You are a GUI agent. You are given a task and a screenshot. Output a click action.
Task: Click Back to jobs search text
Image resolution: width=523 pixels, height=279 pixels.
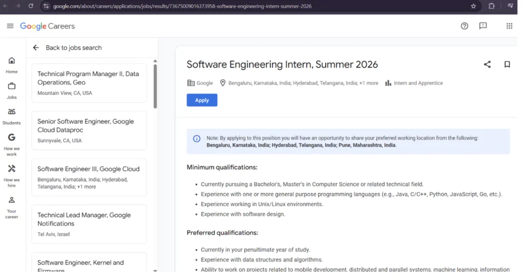pyautogui.click(x=74, y=48)
